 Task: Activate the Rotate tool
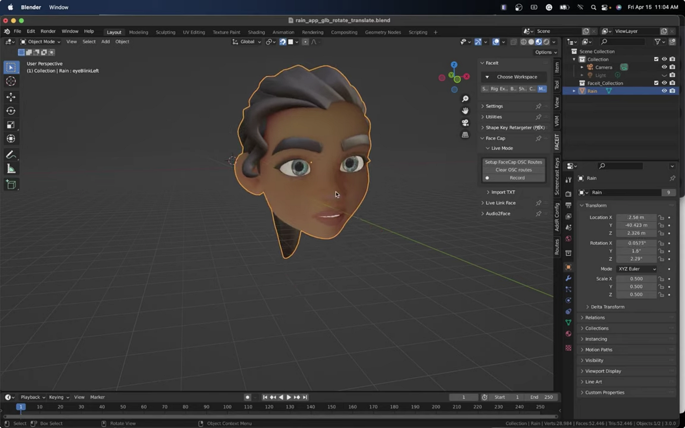(x=11, y=111)
